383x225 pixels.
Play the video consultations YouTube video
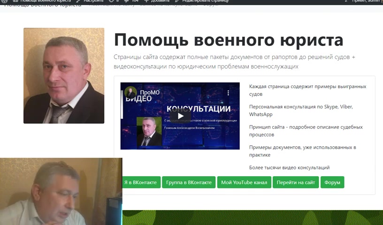180,116
